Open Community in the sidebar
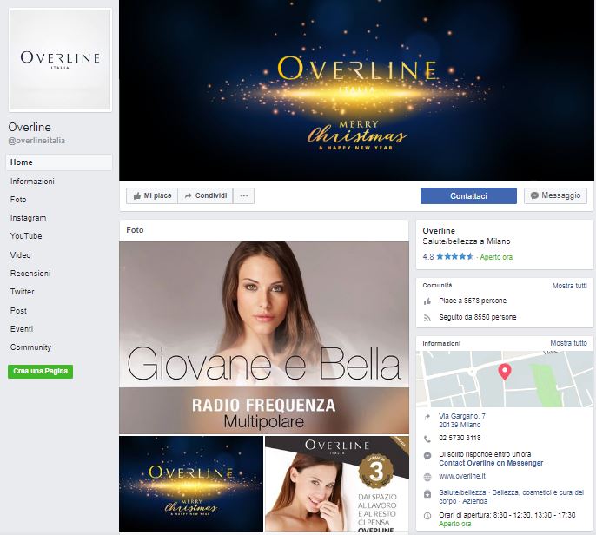 (x=30, y=347)
